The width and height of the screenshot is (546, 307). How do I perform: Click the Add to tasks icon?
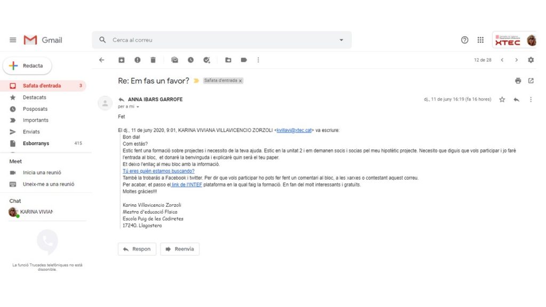coord(207,60)
